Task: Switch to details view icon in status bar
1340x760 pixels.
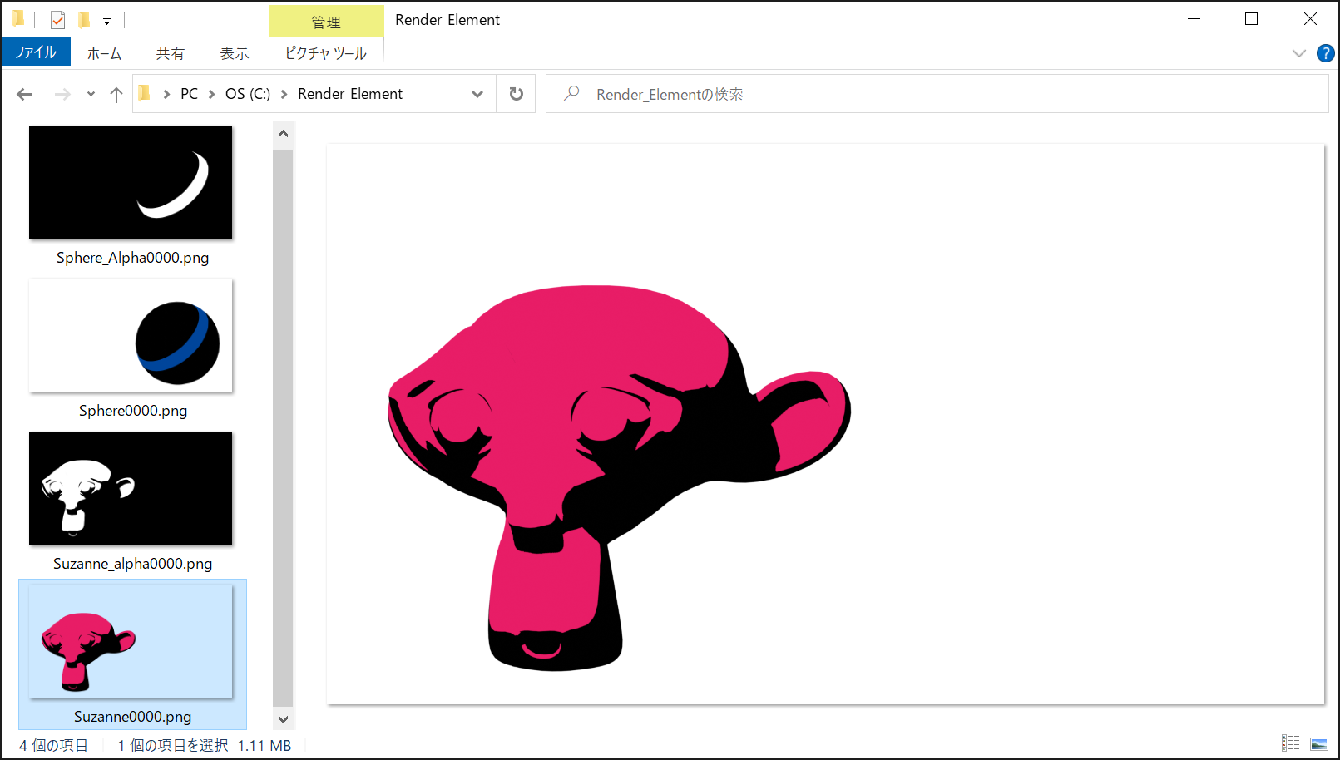Action: 1290,743
